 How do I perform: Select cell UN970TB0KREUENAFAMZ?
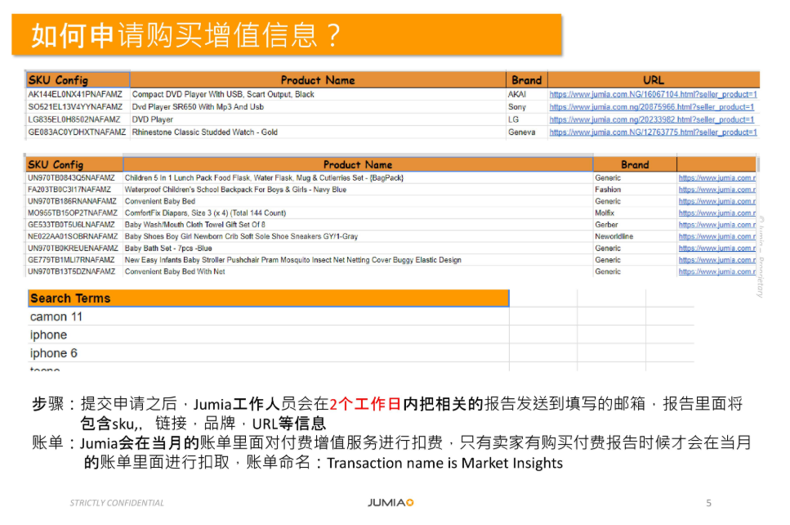pyautogui.click(x=73, y=248)
